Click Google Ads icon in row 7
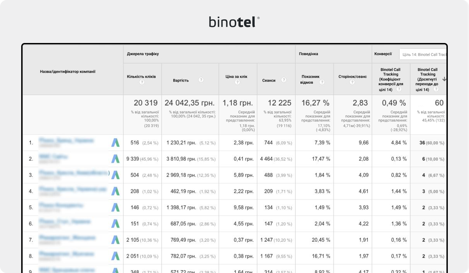 pyautogui.click(x=116, y=240)
